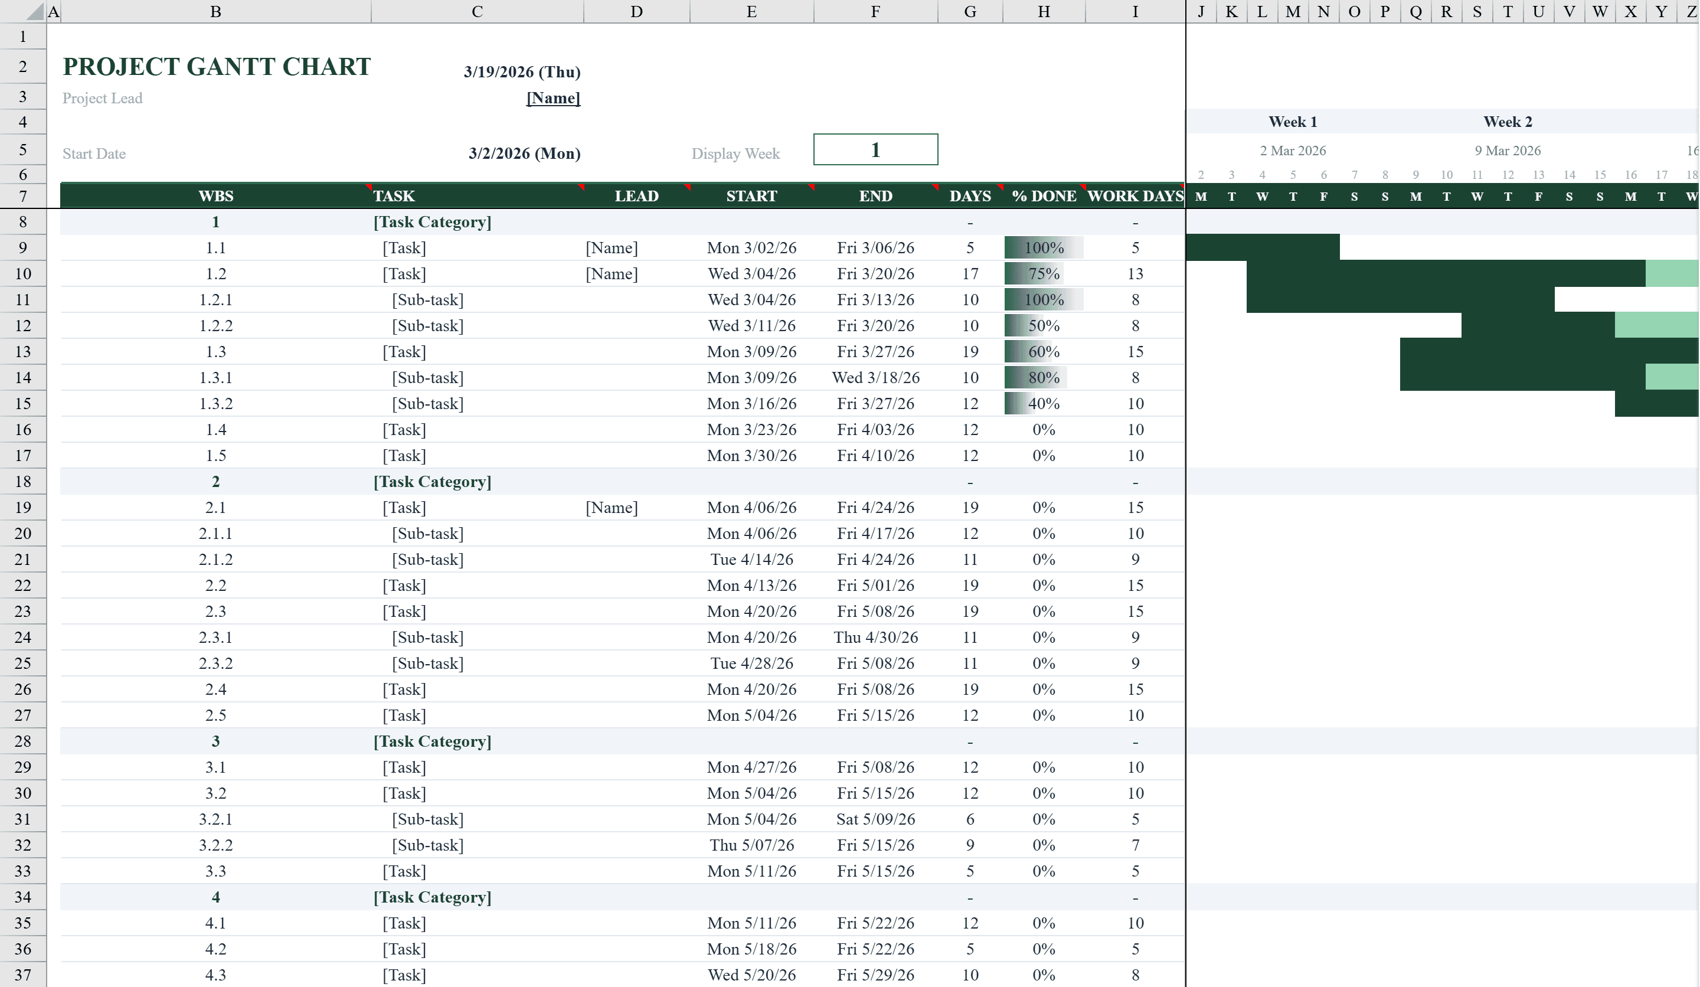The image size is (1700, 987).
Task: Select the Gantt bar for task 1.1
Action: tap(1261, 247)
